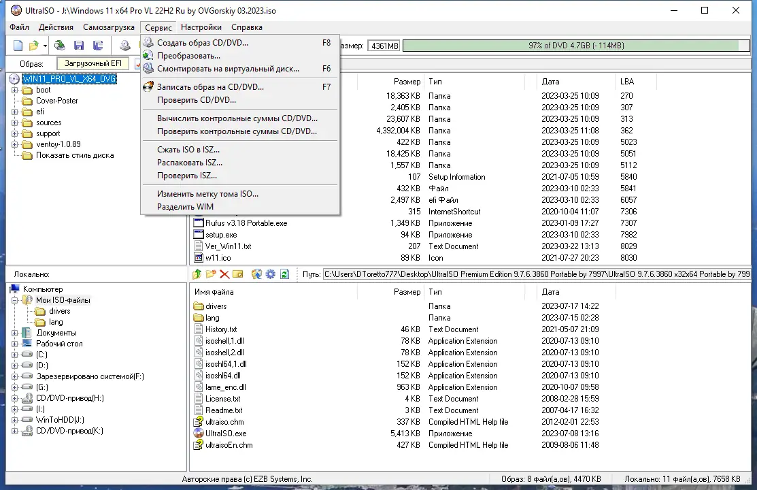This screenshot has height=490, width=757.
Task: Click the w11.ico file icon
Action: pyautogui.click(x=199, y=257)
